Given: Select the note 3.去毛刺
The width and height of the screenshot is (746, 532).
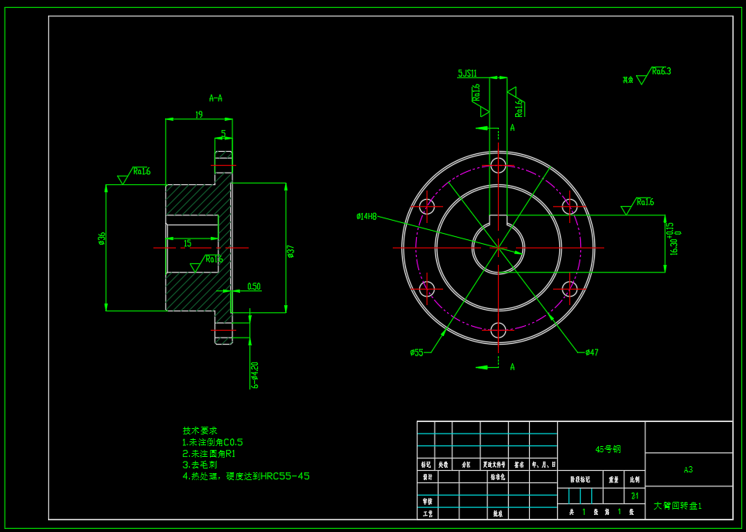Looking at the screenshot, I should 200,465.
